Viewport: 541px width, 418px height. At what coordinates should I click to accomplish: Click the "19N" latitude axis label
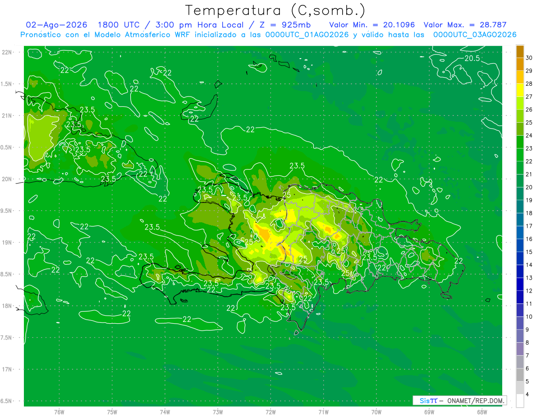click(x=7, y=243)
